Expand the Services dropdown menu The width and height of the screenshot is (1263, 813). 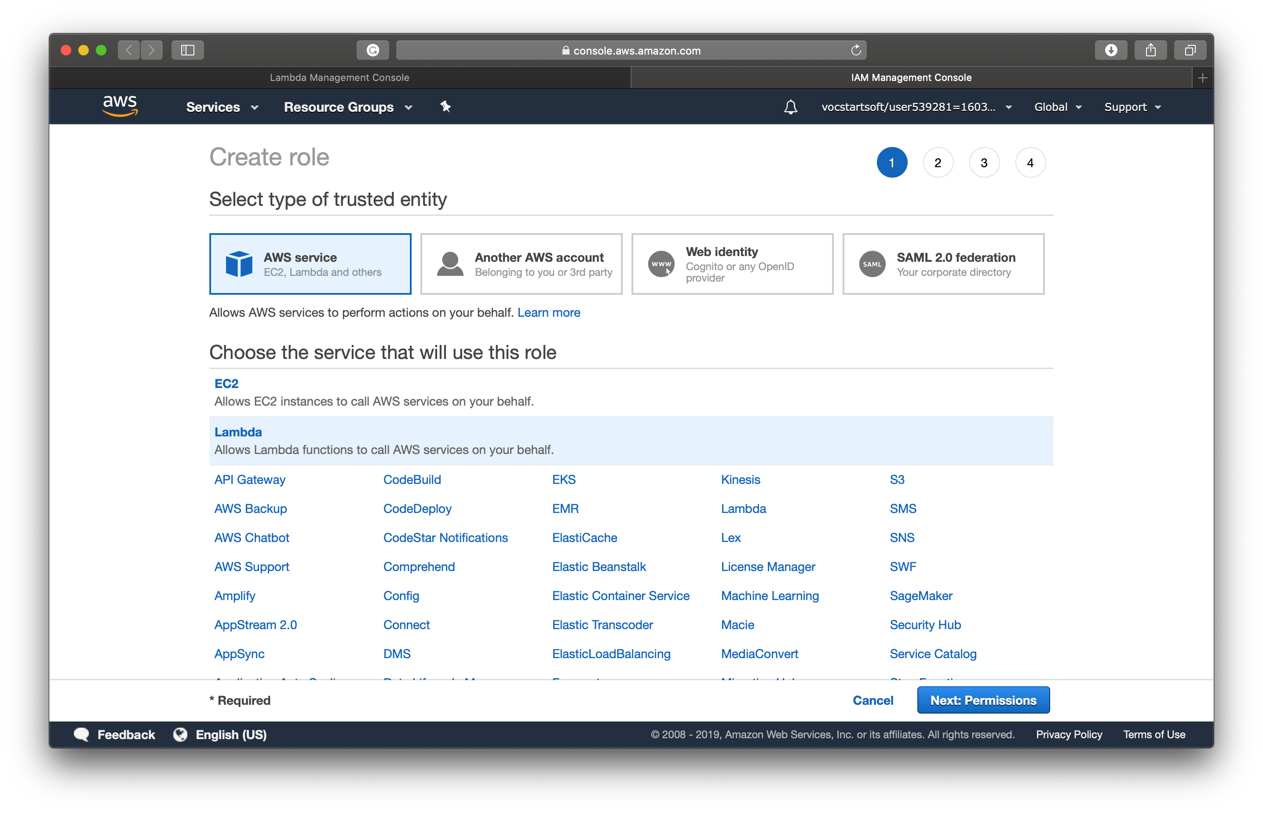(x=222, y=107)
